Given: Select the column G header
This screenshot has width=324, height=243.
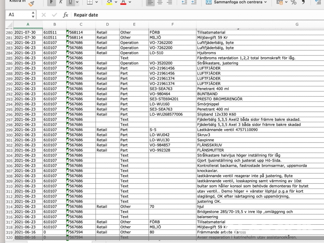Looking at the screenshot, I should [297, 24].
